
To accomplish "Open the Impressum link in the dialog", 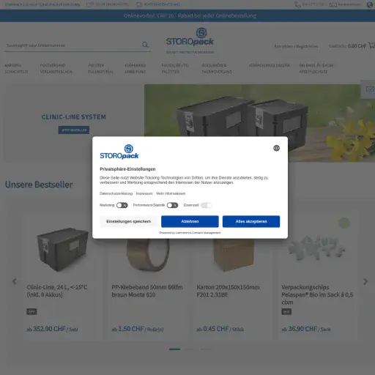I will 144,193.
